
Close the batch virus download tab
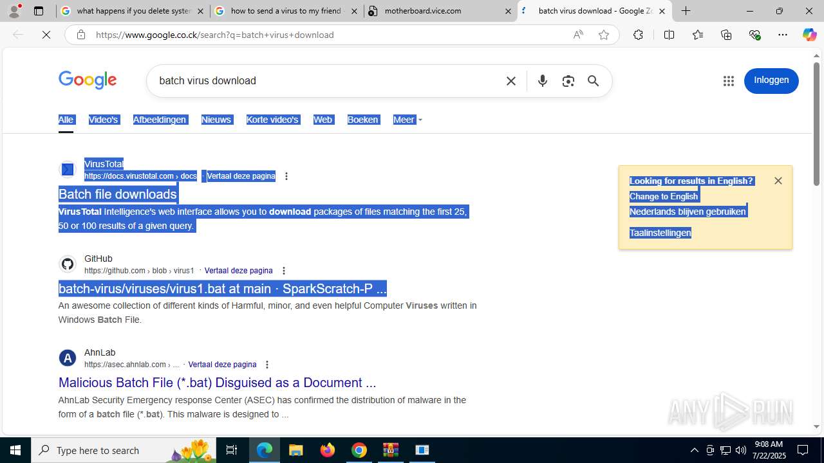click(x=662, y=11)
